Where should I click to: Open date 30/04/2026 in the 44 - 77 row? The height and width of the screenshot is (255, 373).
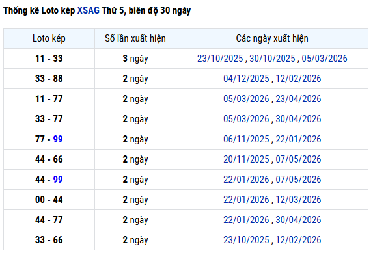(x=298, y=220)
